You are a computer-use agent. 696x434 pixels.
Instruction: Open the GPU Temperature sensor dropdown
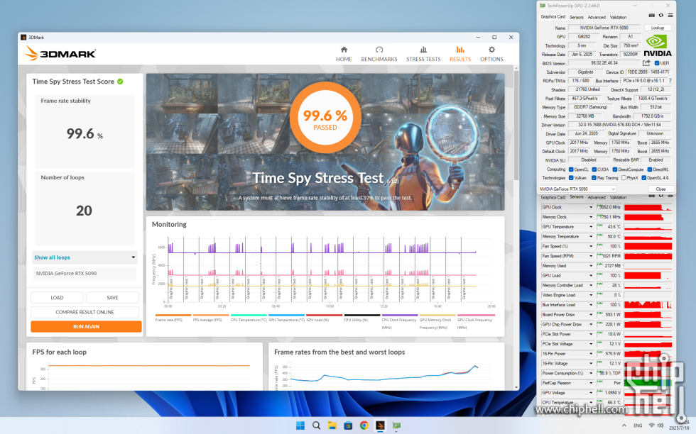591,227
